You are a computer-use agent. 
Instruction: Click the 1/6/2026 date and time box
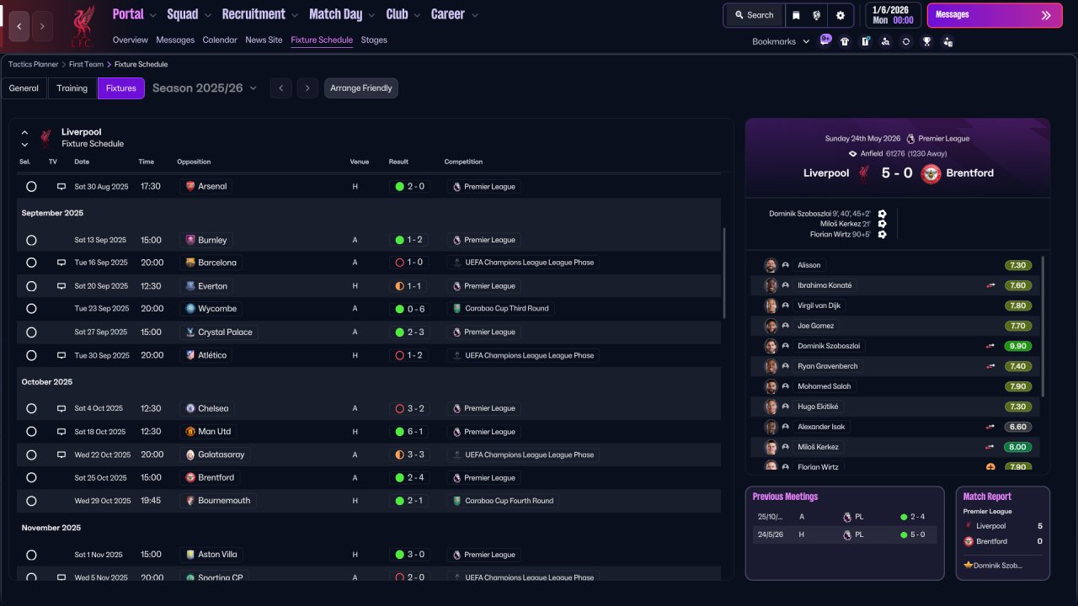click(893, 15)
